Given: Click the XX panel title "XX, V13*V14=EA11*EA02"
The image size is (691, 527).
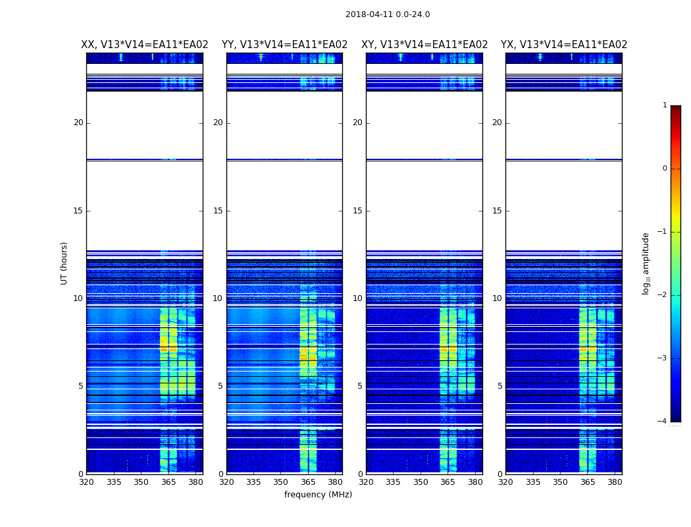Looking at the screenshot, I should [x=145, y=45].
